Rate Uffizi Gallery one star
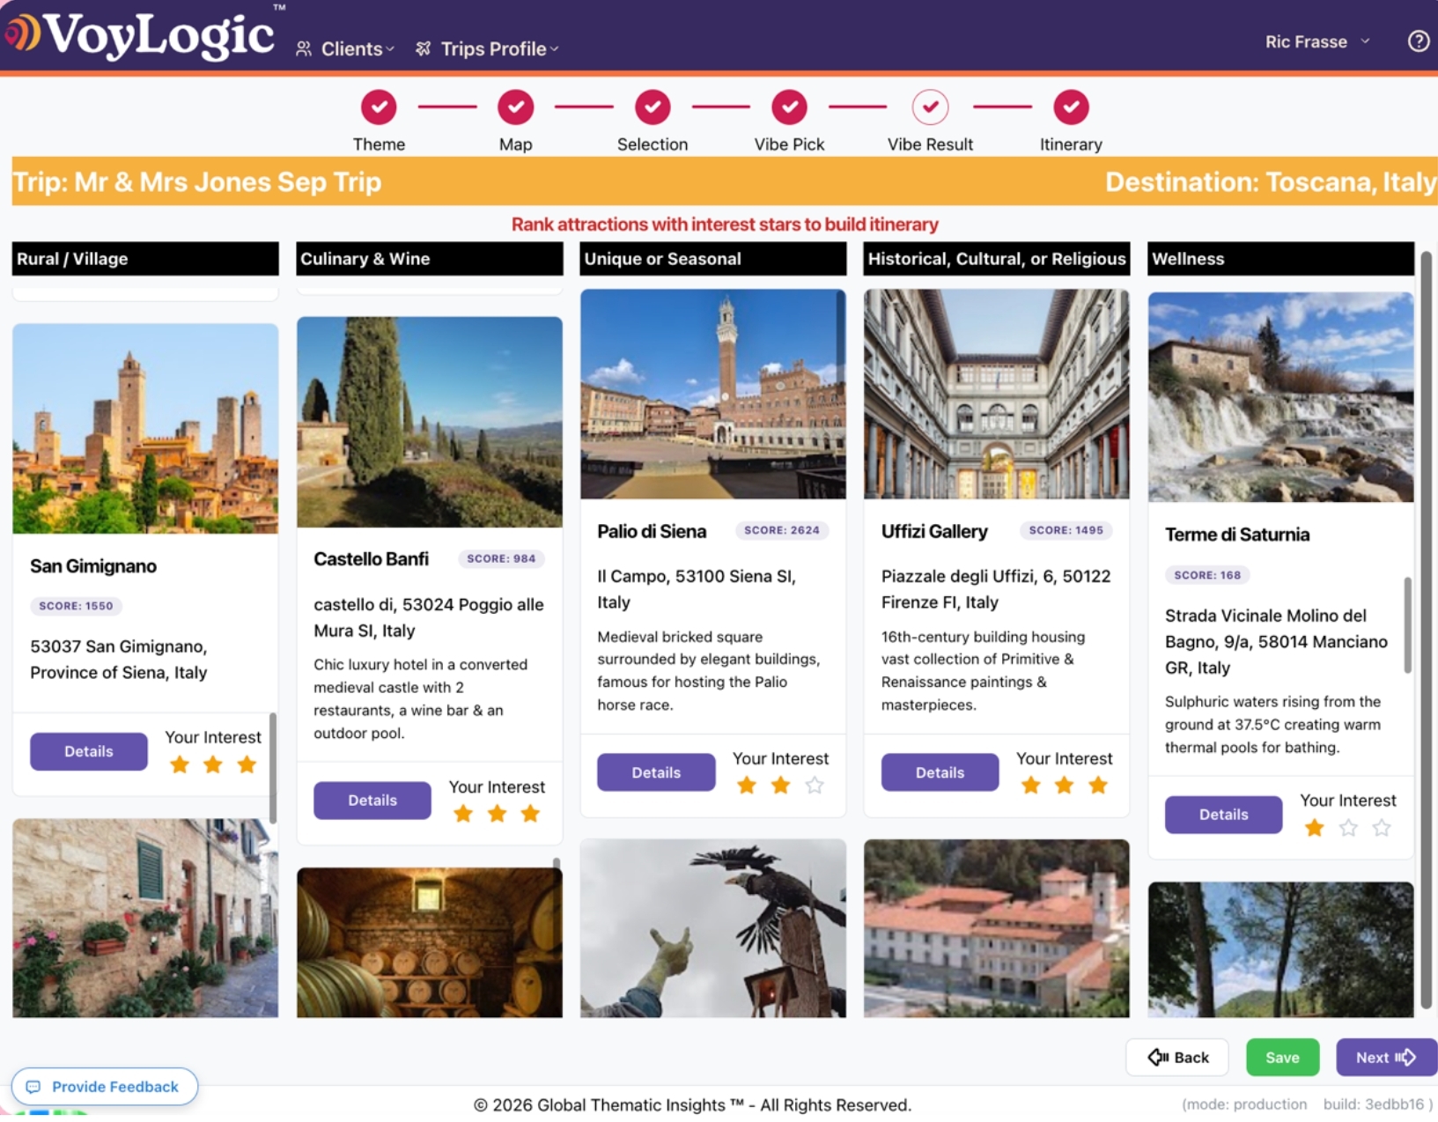Viewport: 1438px width, 1122px height. (1030, 786)
